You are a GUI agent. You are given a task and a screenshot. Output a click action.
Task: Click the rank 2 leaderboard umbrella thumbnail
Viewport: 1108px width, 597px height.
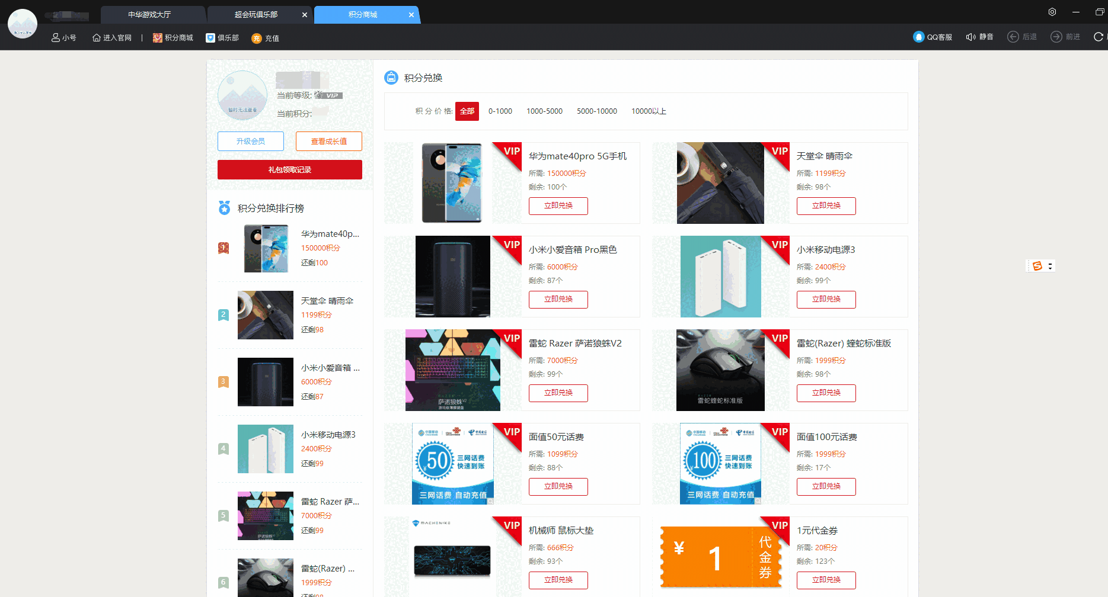[x=266, y=315]
